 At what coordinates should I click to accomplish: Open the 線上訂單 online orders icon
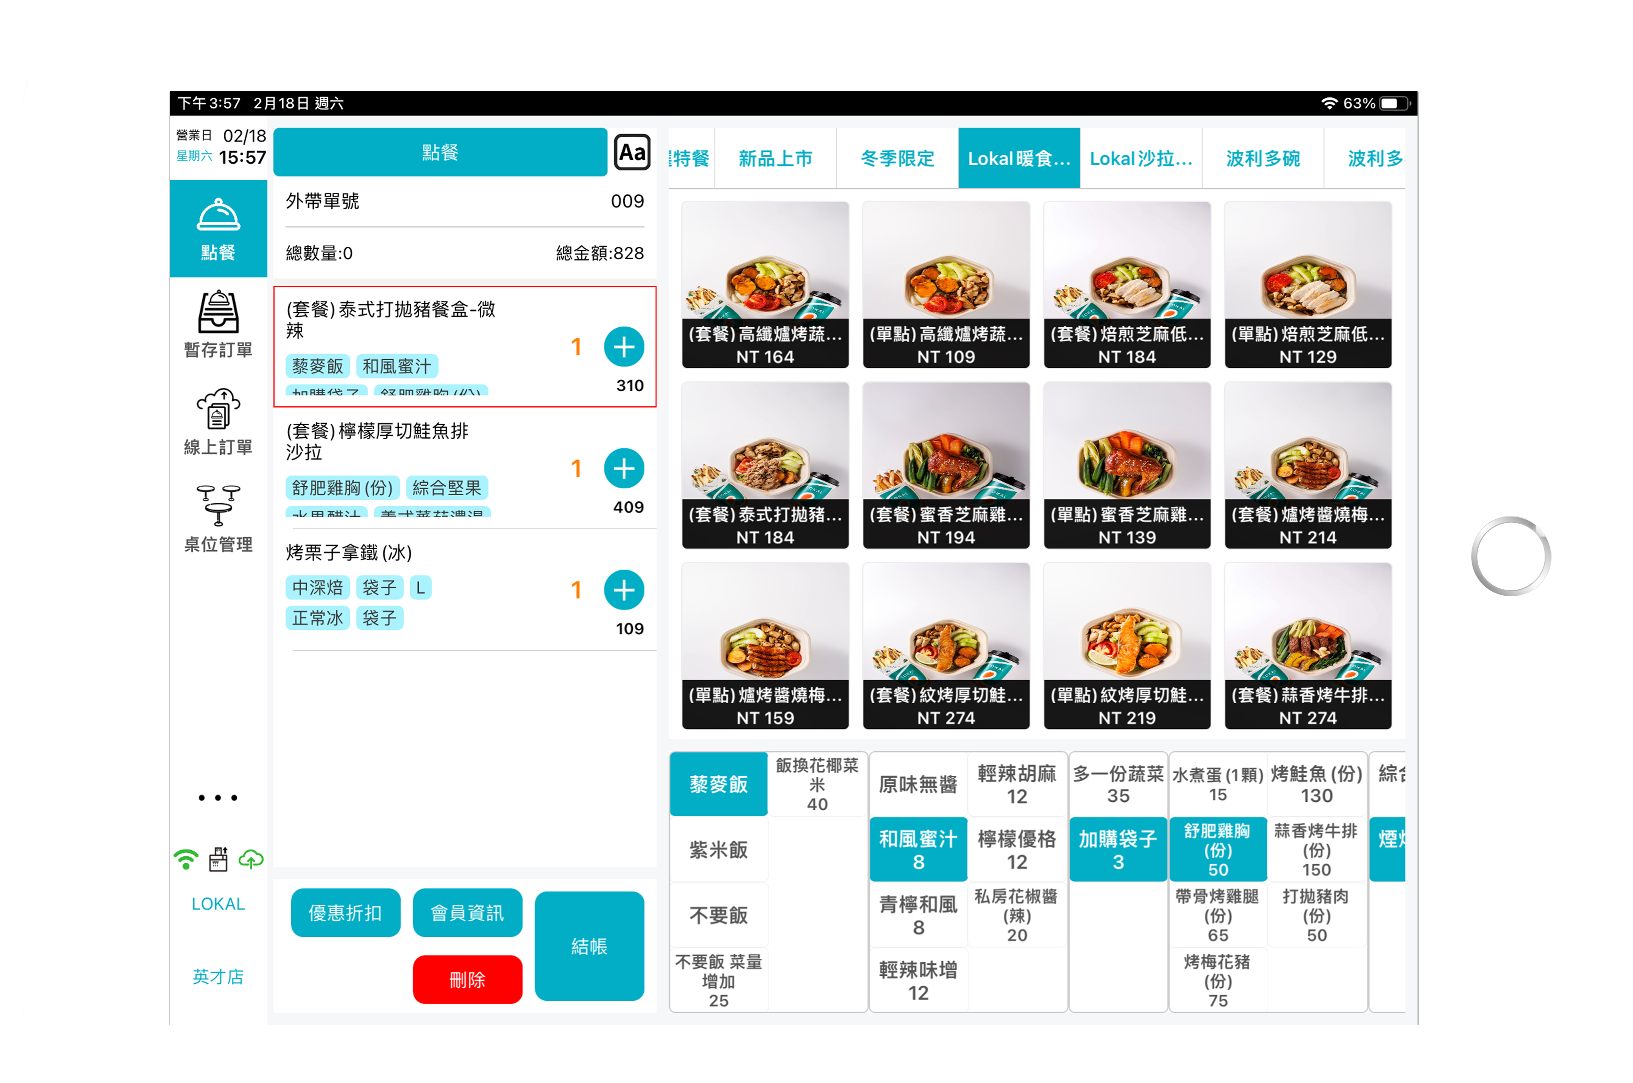[218, 421]
